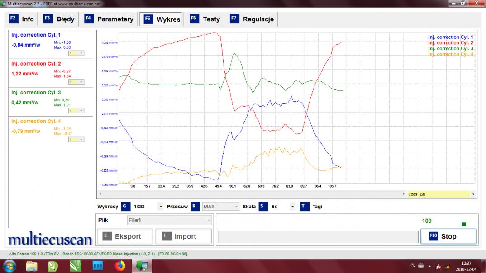Open the Plik File1 dropdown

coord(169,220)
